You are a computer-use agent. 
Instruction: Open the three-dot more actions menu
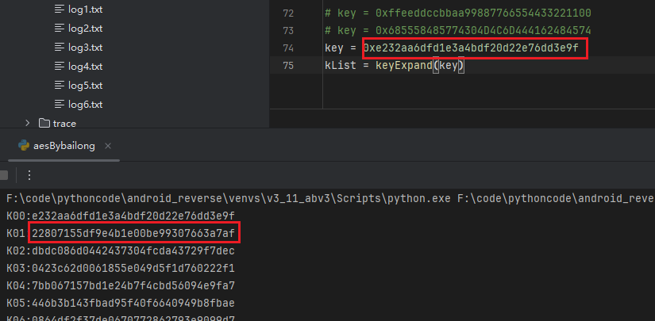pos(29,174)
